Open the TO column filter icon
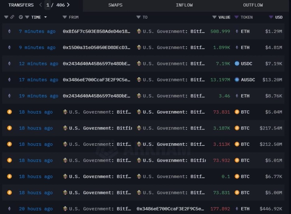Screen dimensions: 291x214 [x=139, y=17]
